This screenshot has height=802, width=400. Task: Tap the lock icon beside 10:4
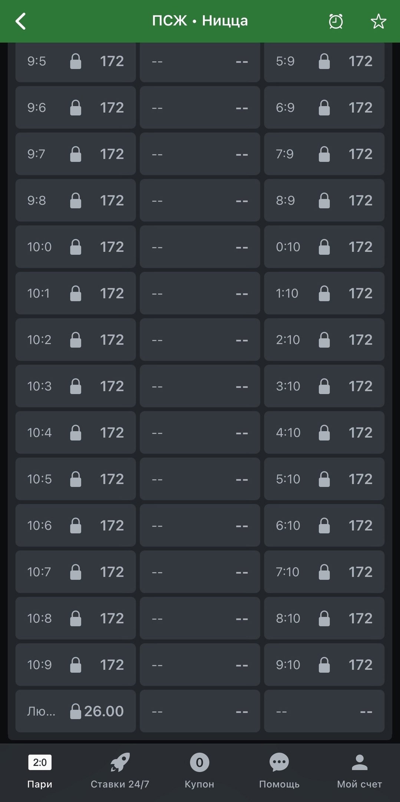pos(76,433)
